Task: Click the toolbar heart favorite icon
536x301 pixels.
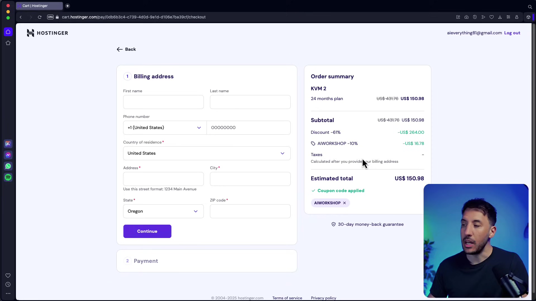Action: point(492,17)
